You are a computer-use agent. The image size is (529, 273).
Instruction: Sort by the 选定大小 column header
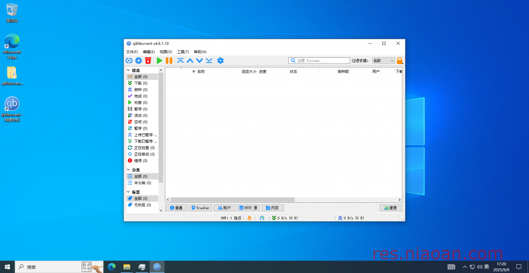242,71
